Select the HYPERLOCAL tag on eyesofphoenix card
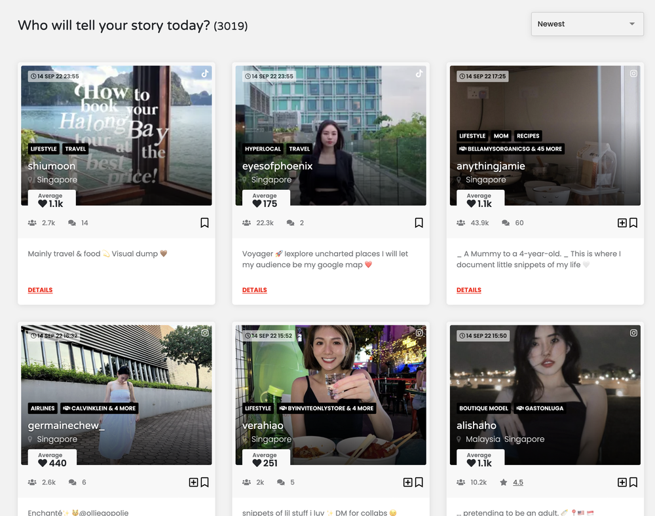Image resolution: width=655 pixels, height=516 pixels. coord(263,149)
